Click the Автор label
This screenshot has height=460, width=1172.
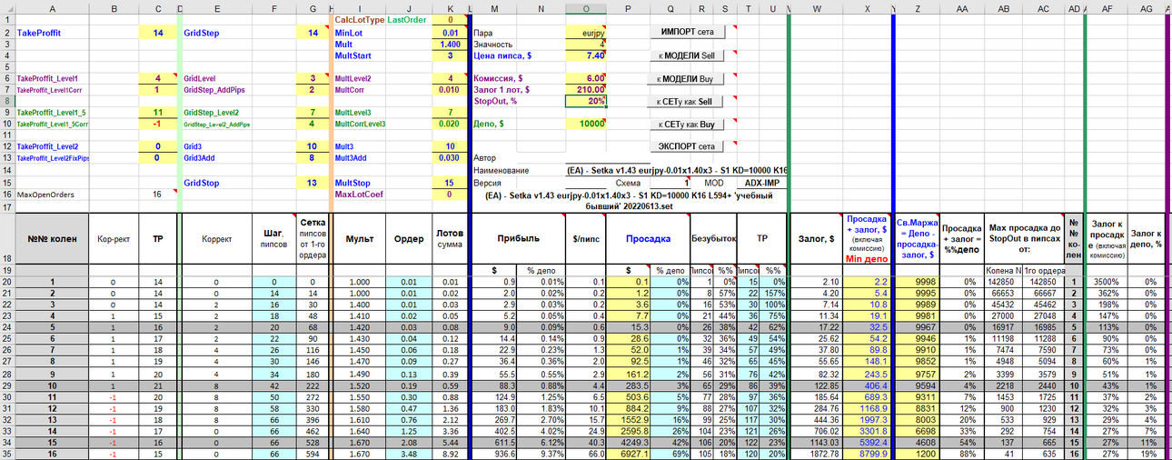[486, 157]
